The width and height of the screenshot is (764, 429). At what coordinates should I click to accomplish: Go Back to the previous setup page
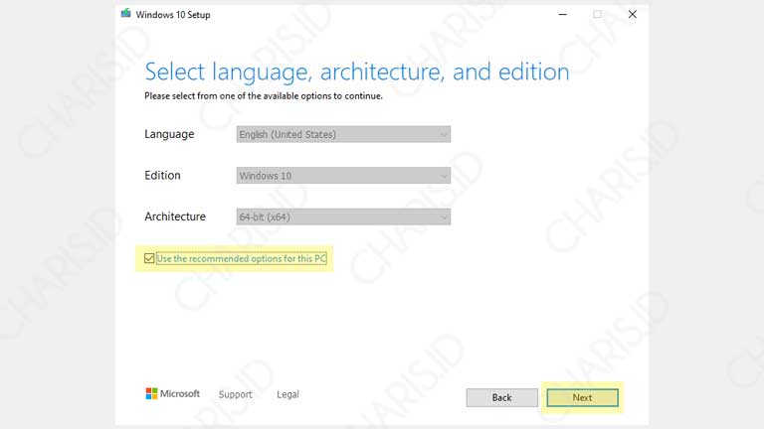[501, 398]
